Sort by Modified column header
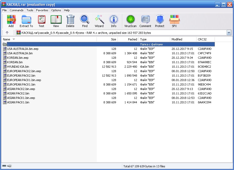The width and height of the screenshot is (234, 170). point(183,39)
